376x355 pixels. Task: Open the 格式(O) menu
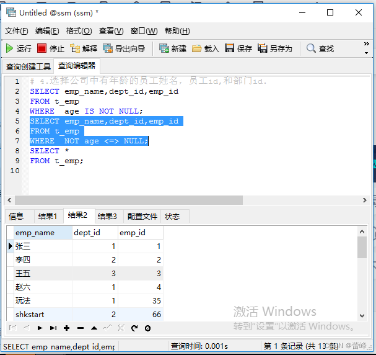(x=79, y=31)
